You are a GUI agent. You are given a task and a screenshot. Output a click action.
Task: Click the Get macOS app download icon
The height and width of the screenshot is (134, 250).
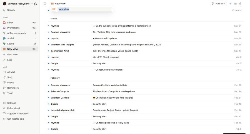[4, 119]
